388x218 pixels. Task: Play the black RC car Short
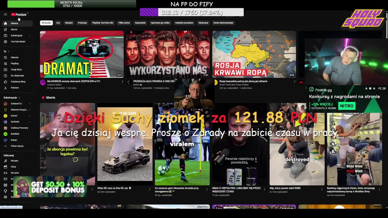coord(125,144)
